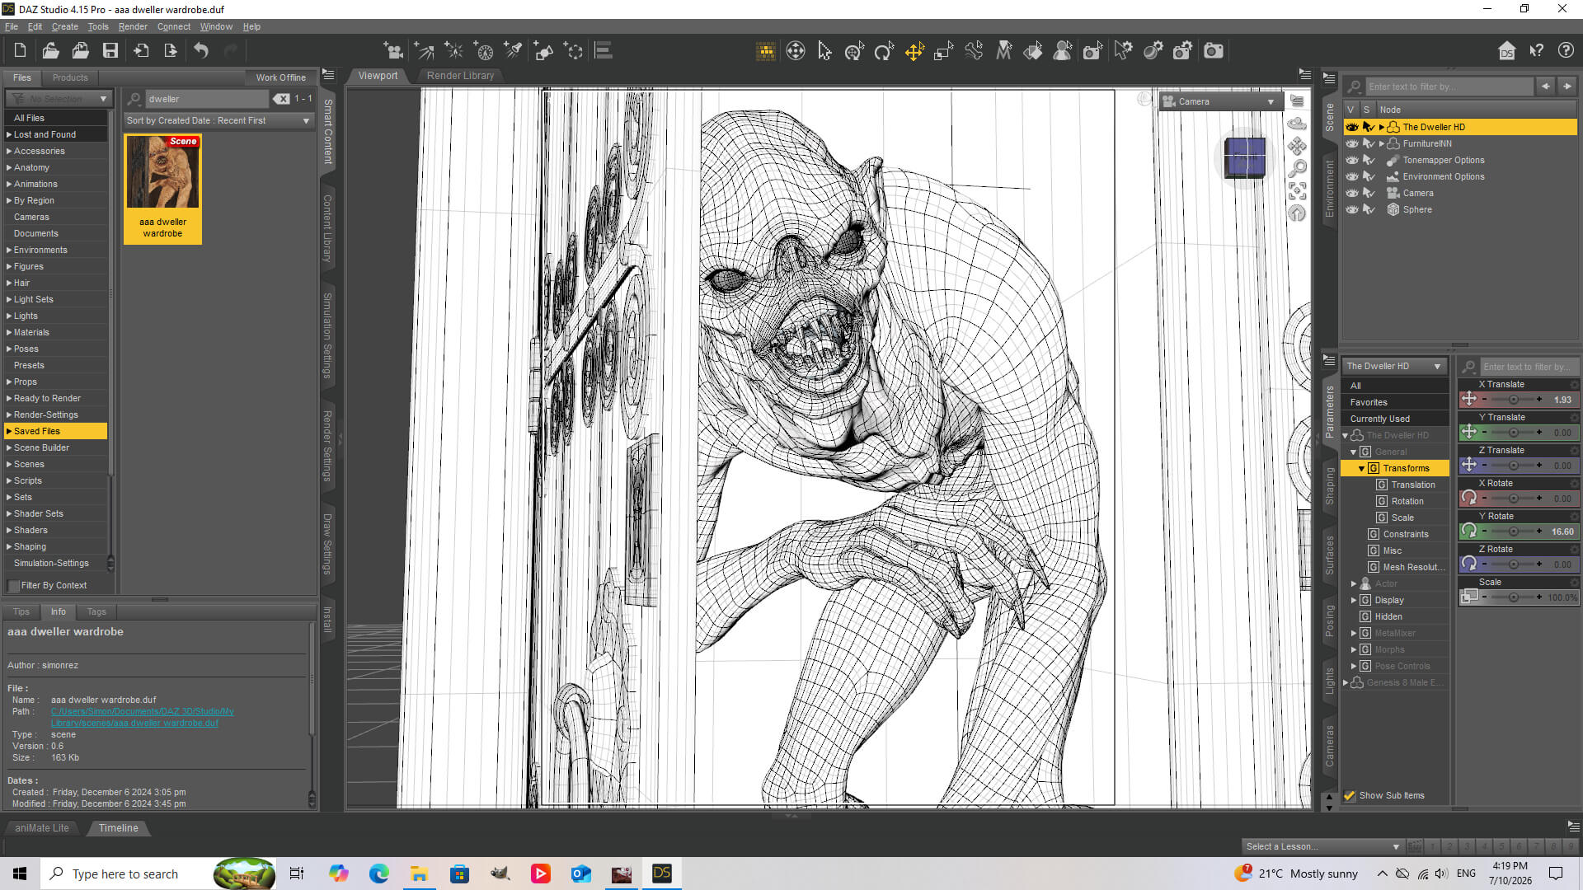
Task: Open the Camera selection dropdown
Action: click(x=1219, y=101)
